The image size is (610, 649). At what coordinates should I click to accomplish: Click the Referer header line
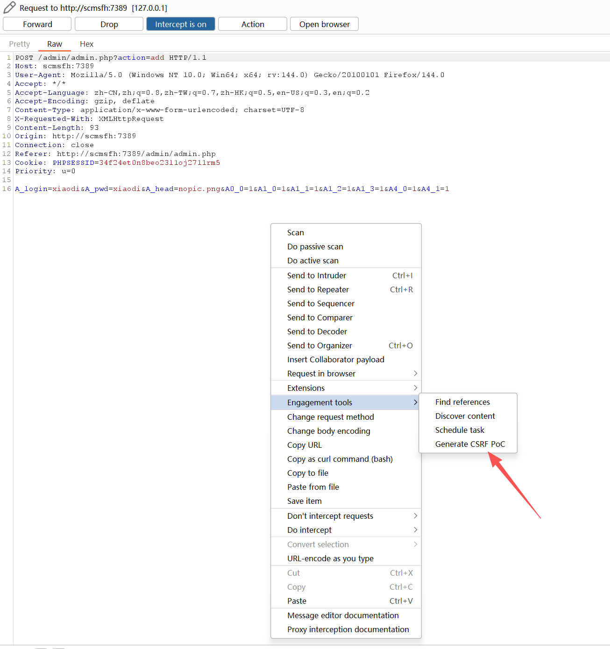[115, 154]
